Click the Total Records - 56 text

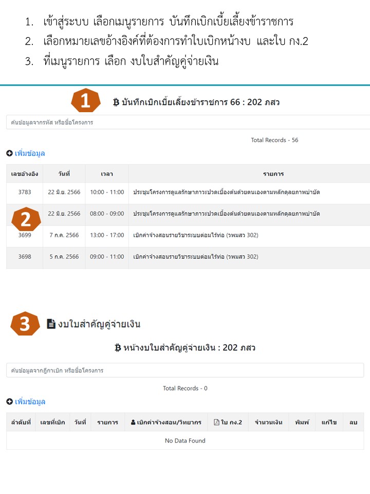(274, 140)
